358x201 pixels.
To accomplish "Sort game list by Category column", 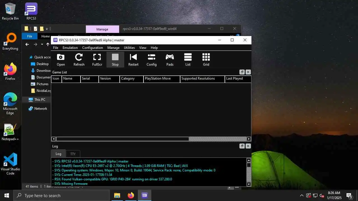I will [131, 79].
